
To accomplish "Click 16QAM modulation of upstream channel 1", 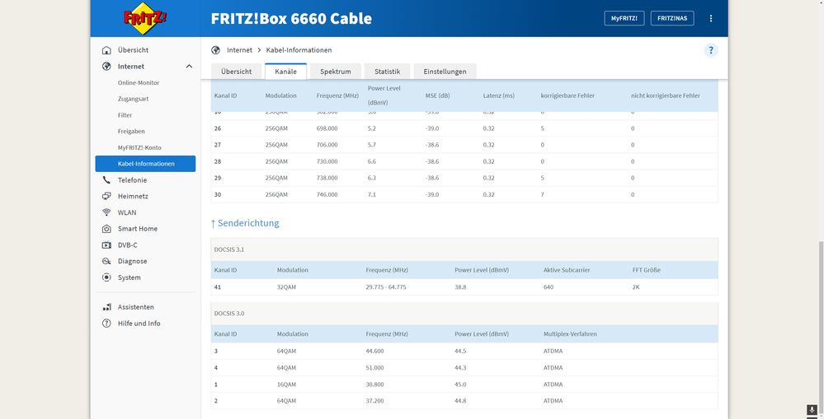I will [286, 384].
